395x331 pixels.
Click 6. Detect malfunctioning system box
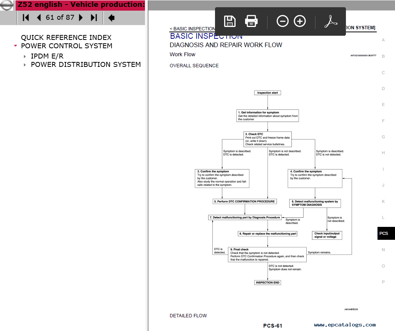tap(315, 203)
